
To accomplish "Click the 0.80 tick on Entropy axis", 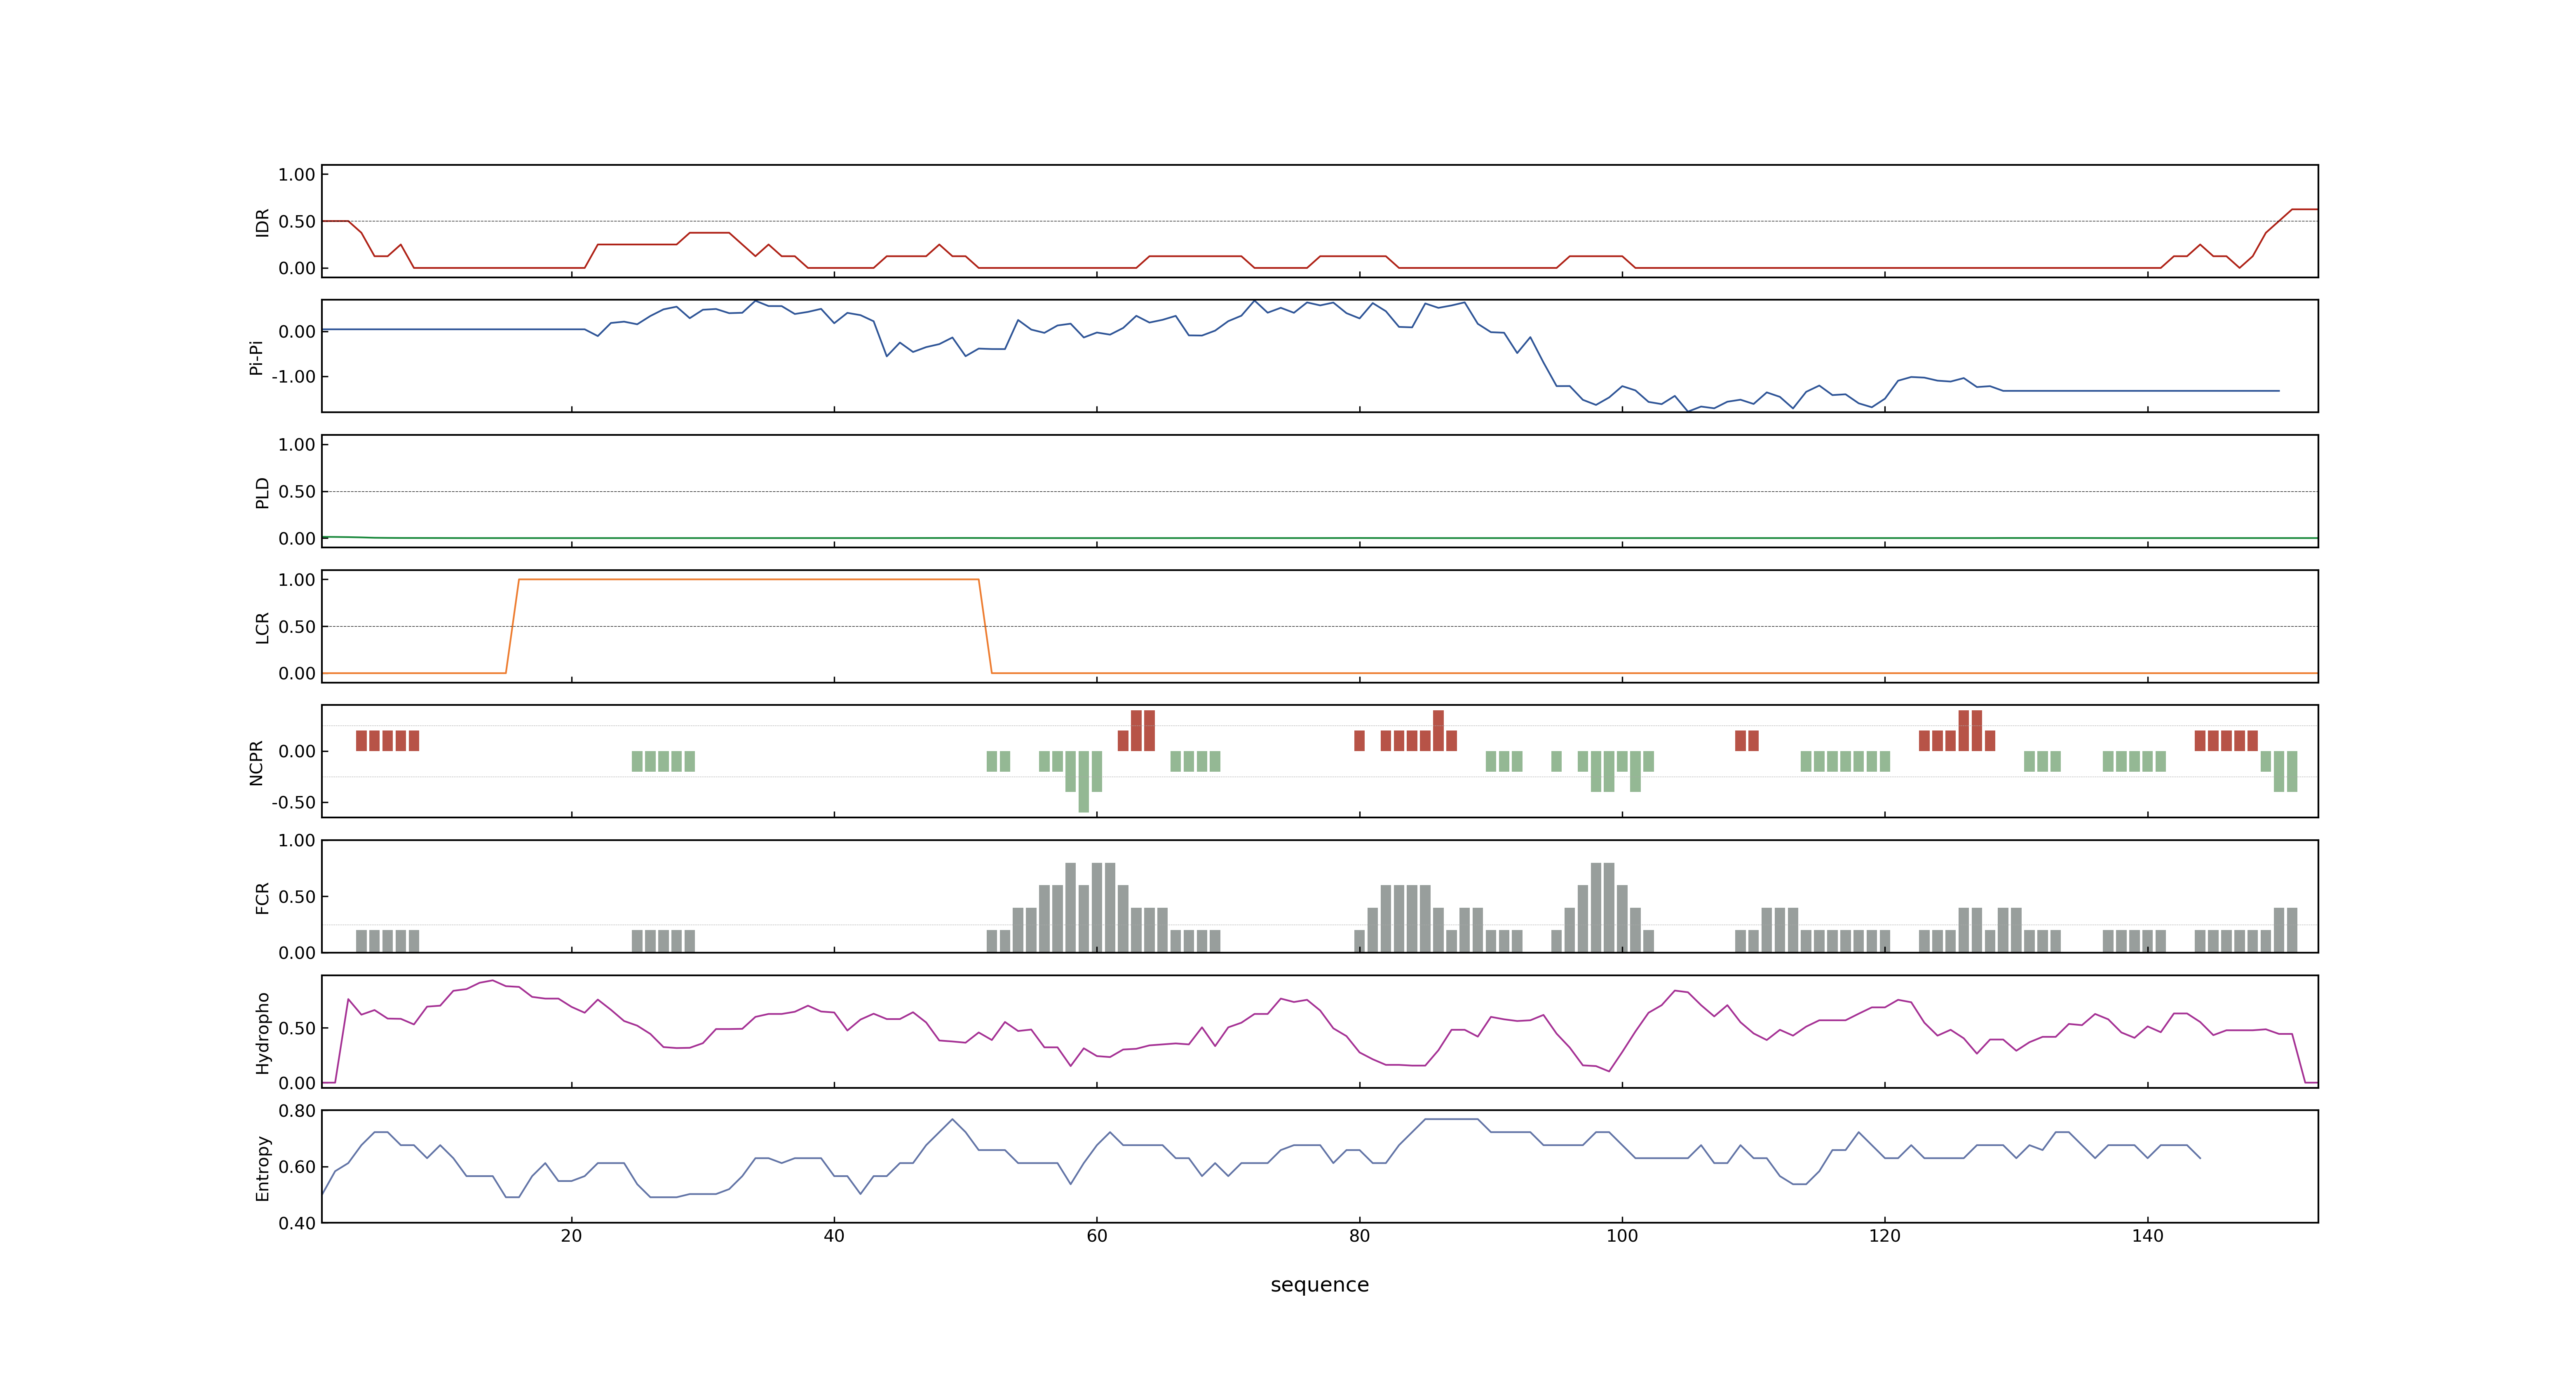I will 297,1110.
